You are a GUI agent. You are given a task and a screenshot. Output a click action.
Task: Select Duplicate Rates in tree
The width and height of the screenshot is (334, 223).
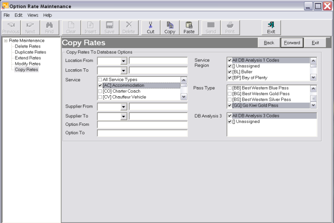point(30,52)
